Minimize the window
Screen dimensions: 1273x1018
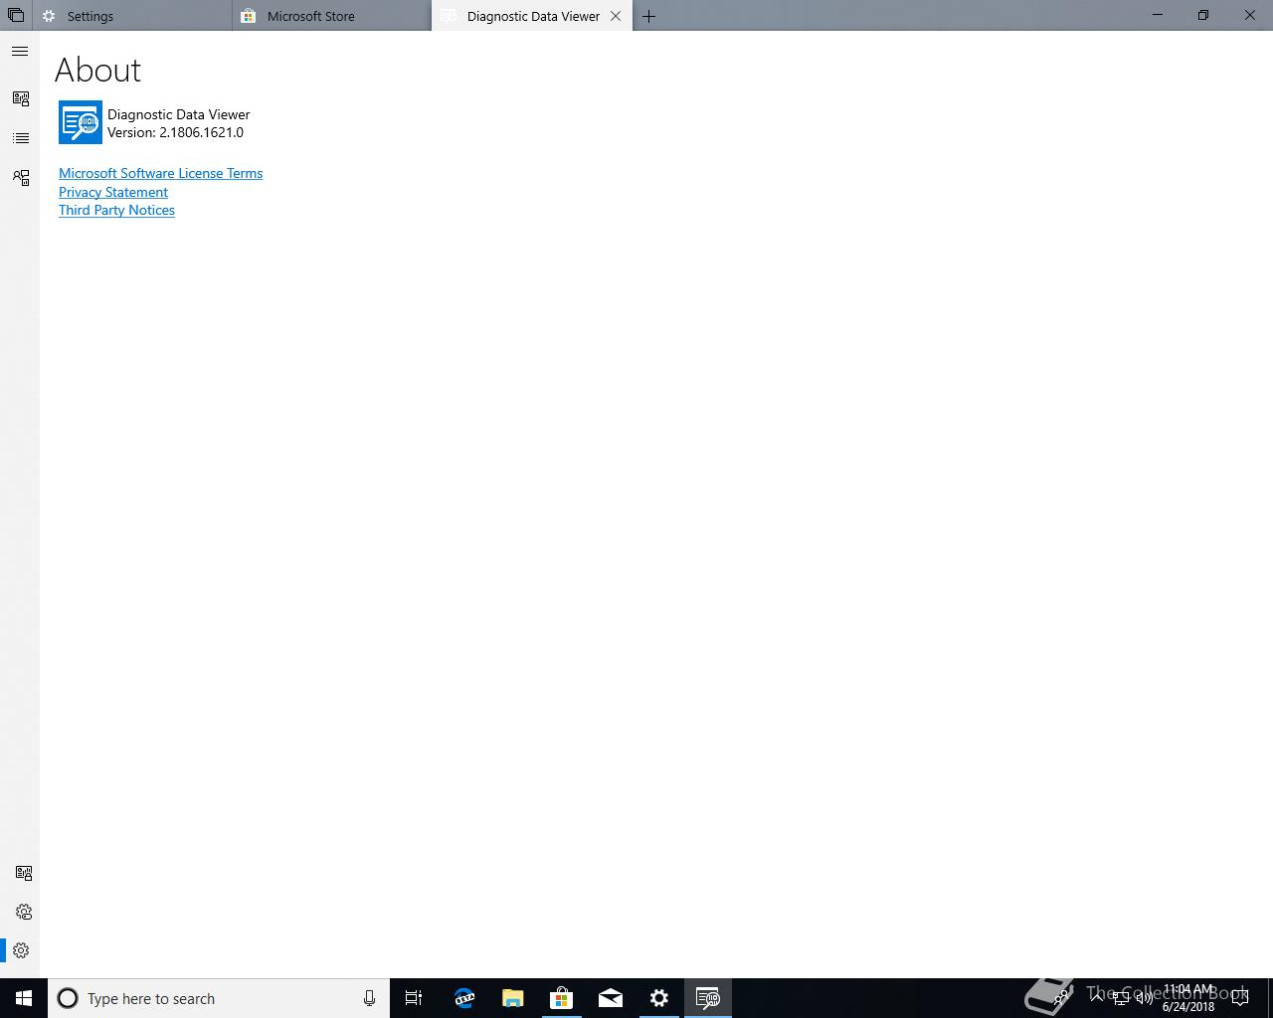[x=1158, y=15]
